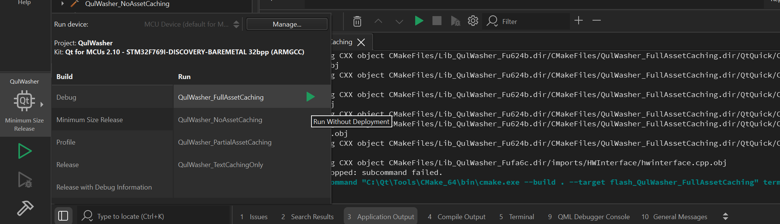The width and height of the screenshot is (780, 224).
Task: Click the hammer icon next to QulWasher_NoAssetCaching
Action: click(75, 3)
